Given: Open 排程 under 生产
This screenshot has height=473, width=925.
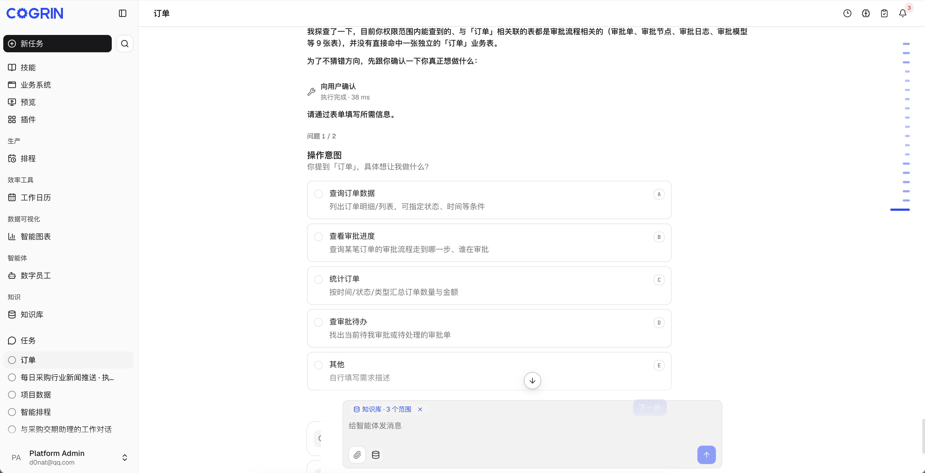Looking at the screenshot, I should (68, 158).
